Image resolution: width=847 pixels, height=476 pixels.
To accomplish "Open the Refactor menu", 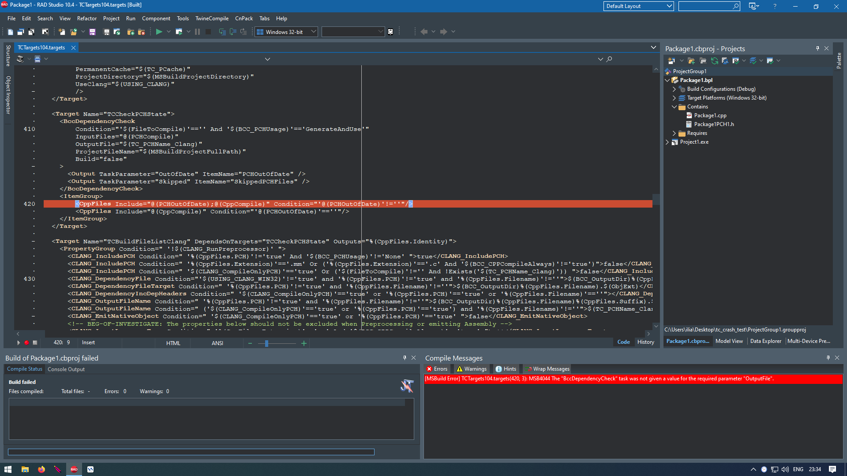I will (x=86, y=19).
